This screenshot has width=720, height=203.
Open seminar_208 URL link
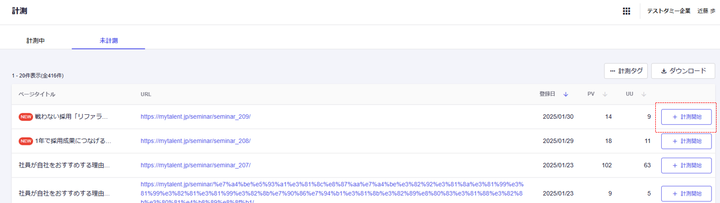tap(196, 141)
